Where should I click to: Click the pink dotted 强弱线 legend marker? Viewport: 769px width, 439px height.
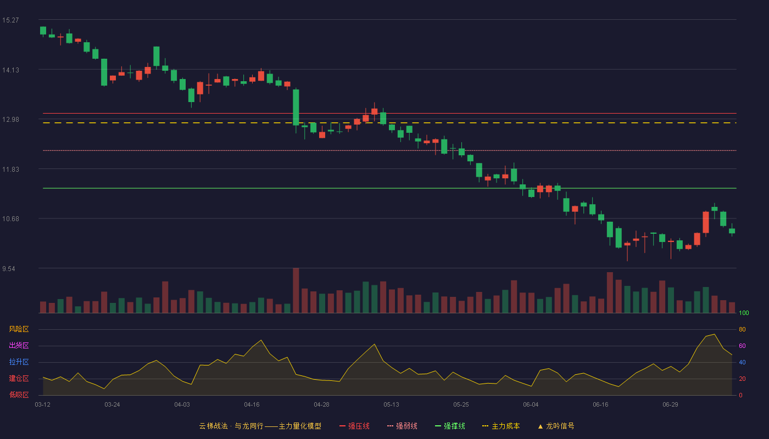[x=391, y=426]
